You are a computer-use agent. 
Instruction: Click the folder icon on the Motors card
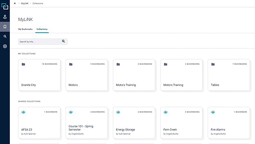[71, 64]
